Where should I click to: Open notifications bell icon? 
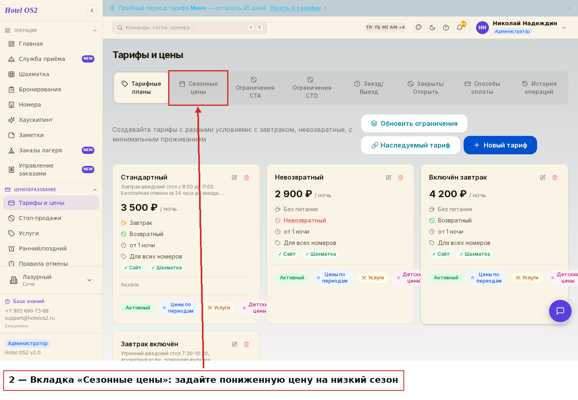point(460,28)
